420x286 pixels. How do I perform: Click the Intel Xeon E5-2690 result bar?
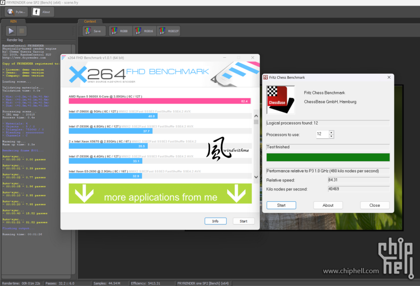pos(105,176)
